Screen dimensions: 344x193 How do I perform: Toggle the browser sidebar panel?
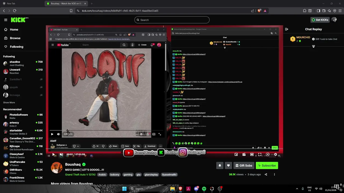tap(318, 11)
